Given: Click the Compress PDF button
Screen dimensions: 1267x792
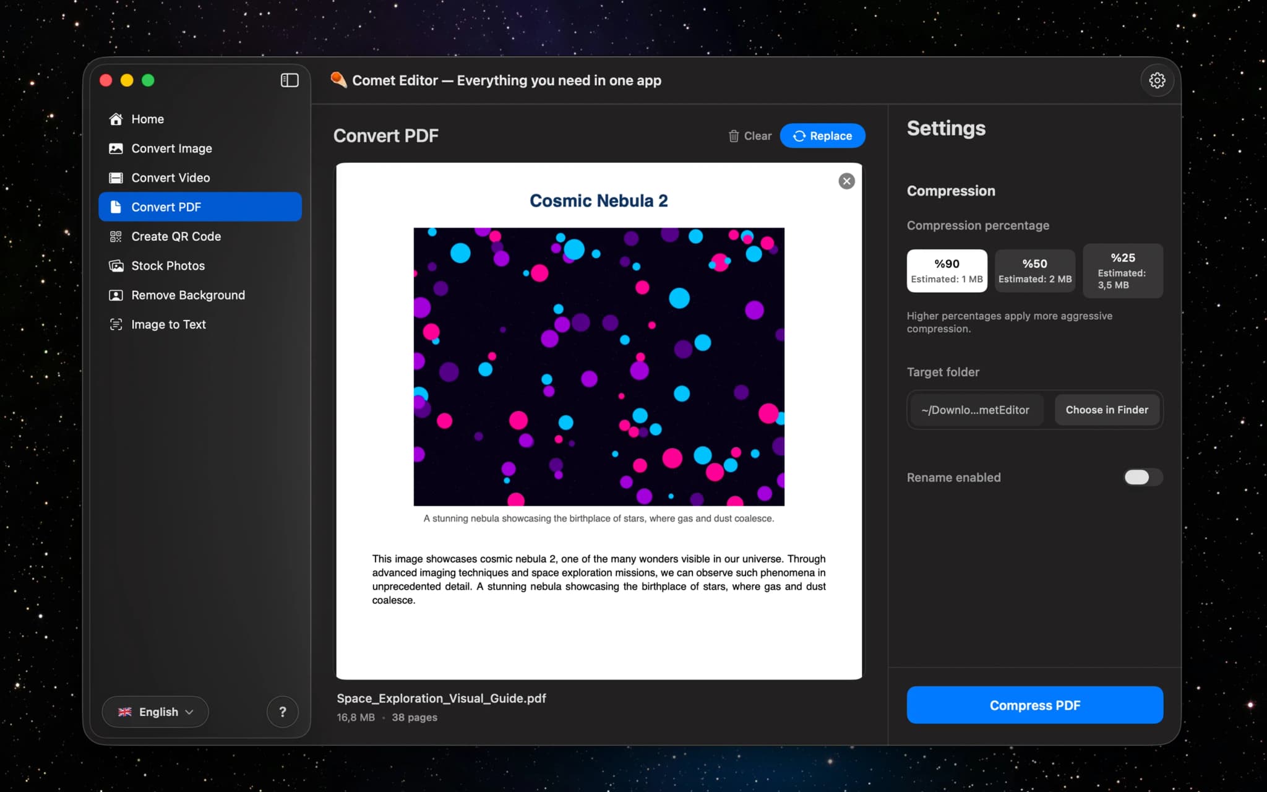Looking at the screenshot, I should click(x=1034, y=705).
